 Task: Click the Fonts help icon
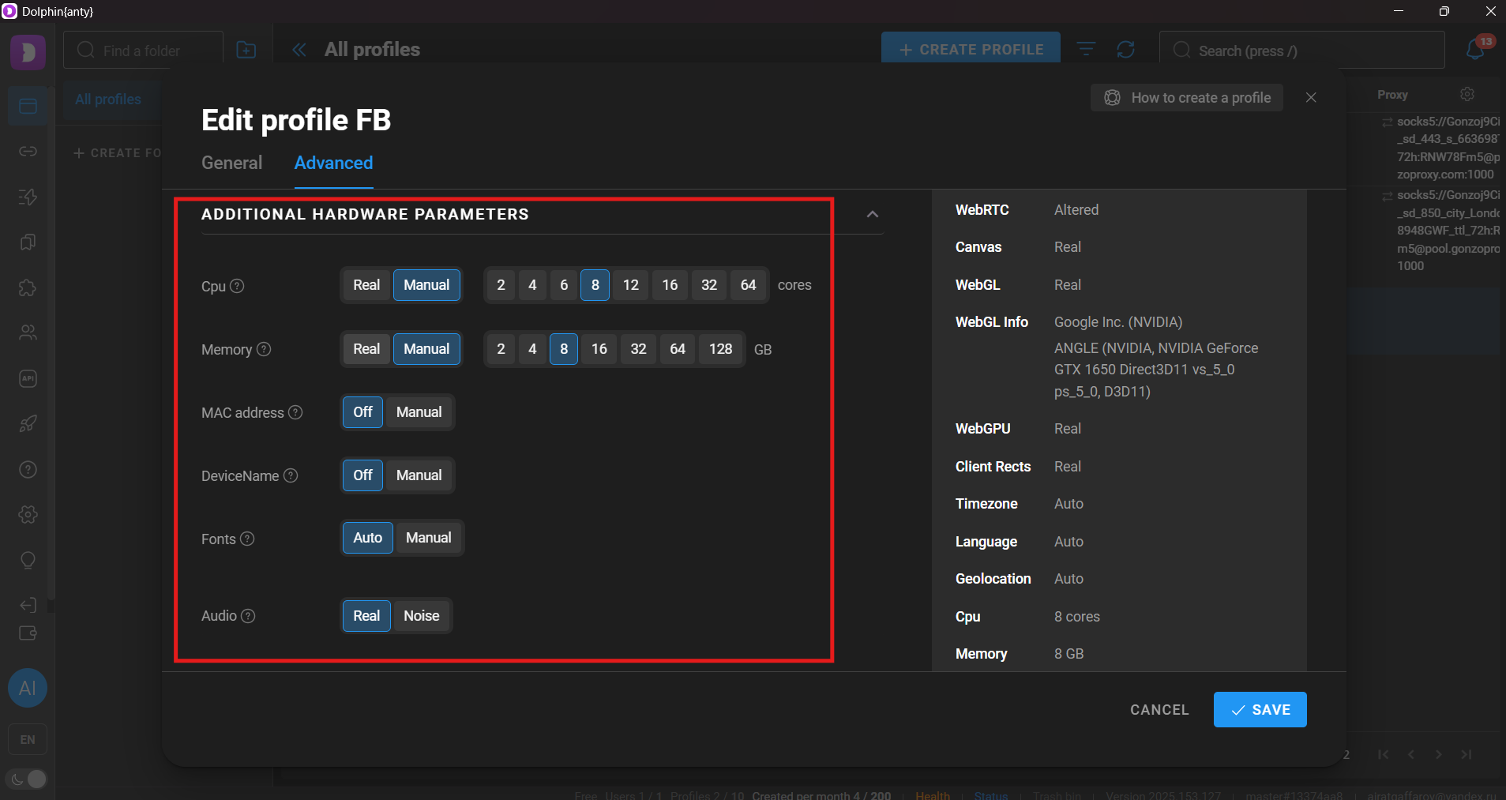pyautogui.click(x=247, y=539)
